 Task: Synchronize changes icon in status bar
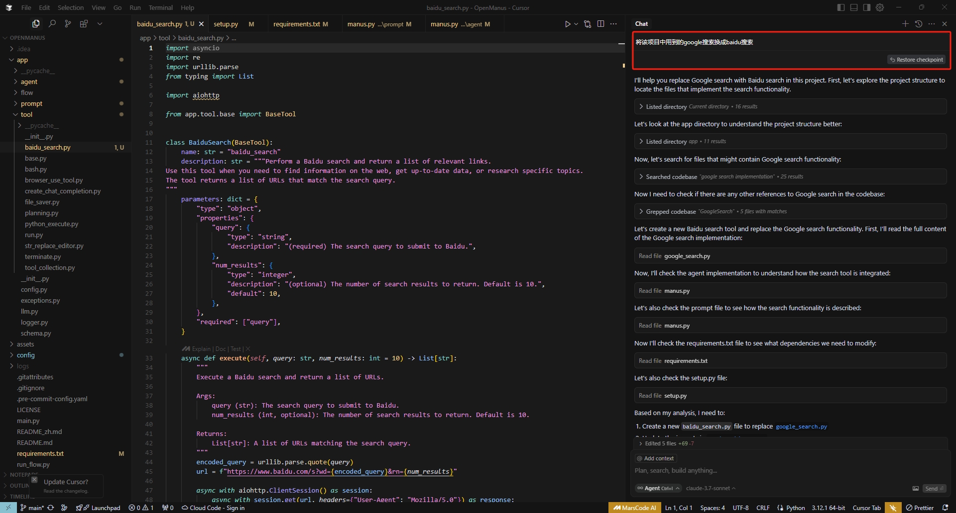click(50, 508)
